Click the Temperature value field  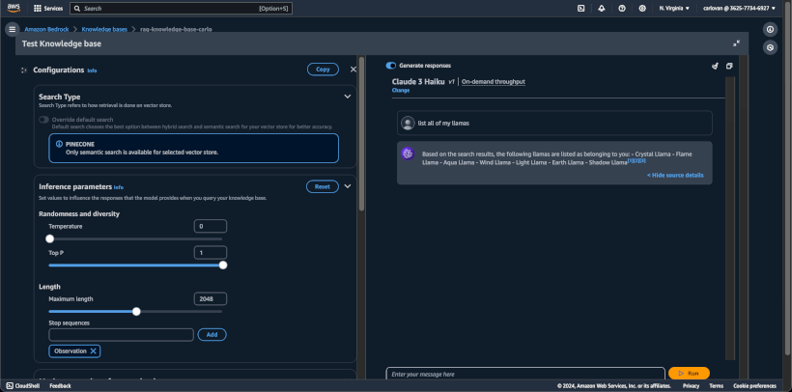[211, 226]
